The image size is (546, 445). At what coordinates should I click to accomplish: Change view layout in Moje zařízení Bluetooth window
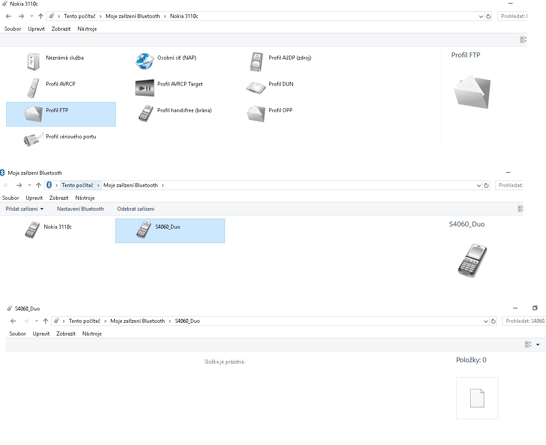521,209
